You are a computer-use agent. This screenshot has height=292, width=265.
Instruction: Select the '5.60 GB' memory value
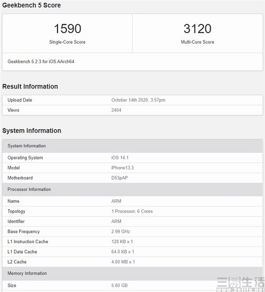(119, 285)
